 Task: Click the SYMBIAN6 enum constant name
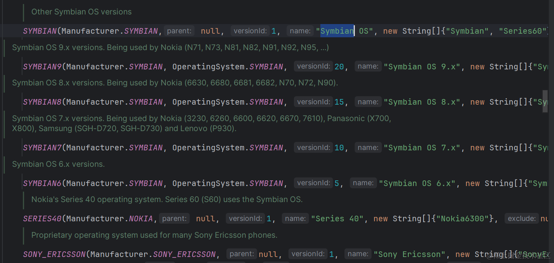click(x=43, y=183)
